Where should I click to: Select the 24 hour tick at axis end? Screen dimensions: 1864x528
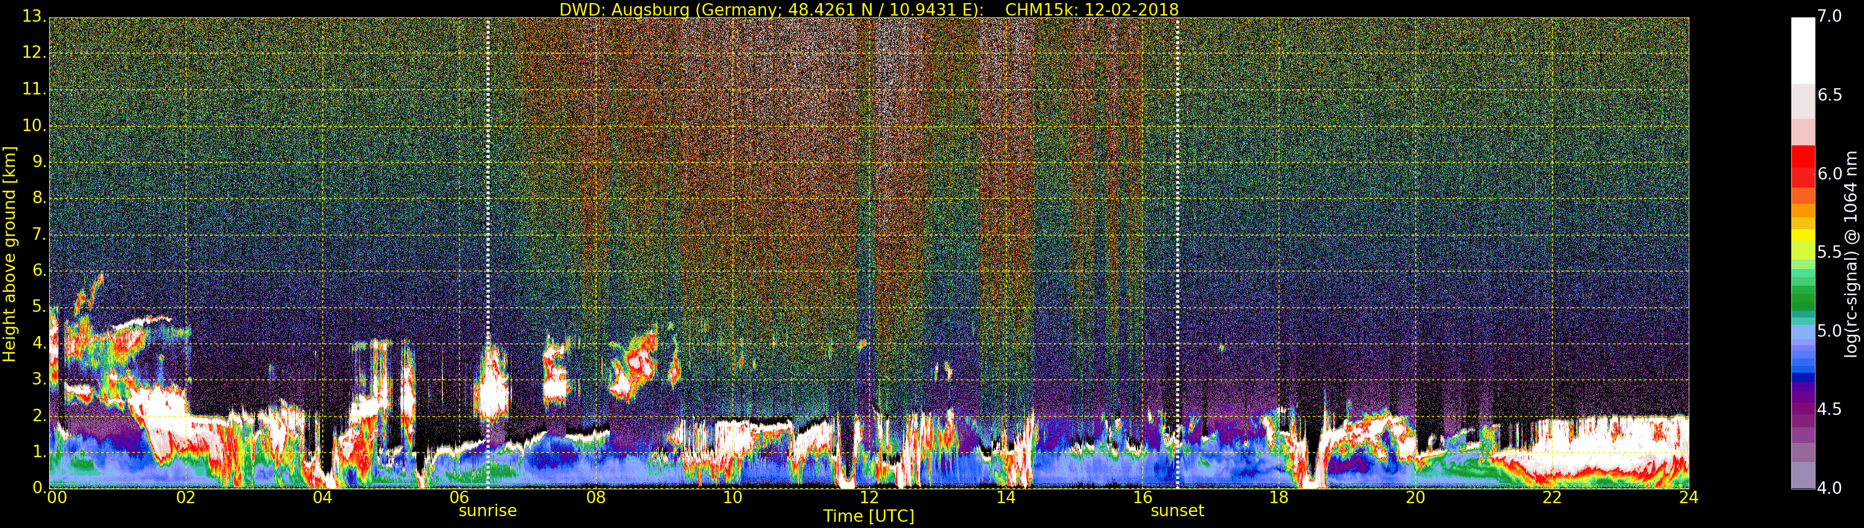click(1688, 498)
